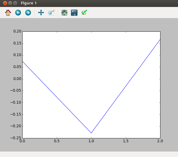Click the y-axis label −0.15
The image size is (178, 157).
click(16, 114)
